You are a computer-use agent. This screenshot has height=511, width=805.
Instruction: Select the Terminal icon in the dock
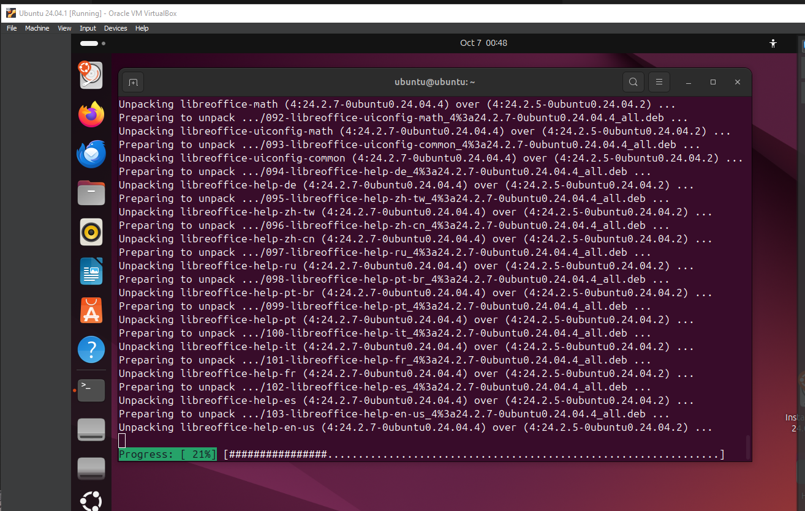[91, 389]
